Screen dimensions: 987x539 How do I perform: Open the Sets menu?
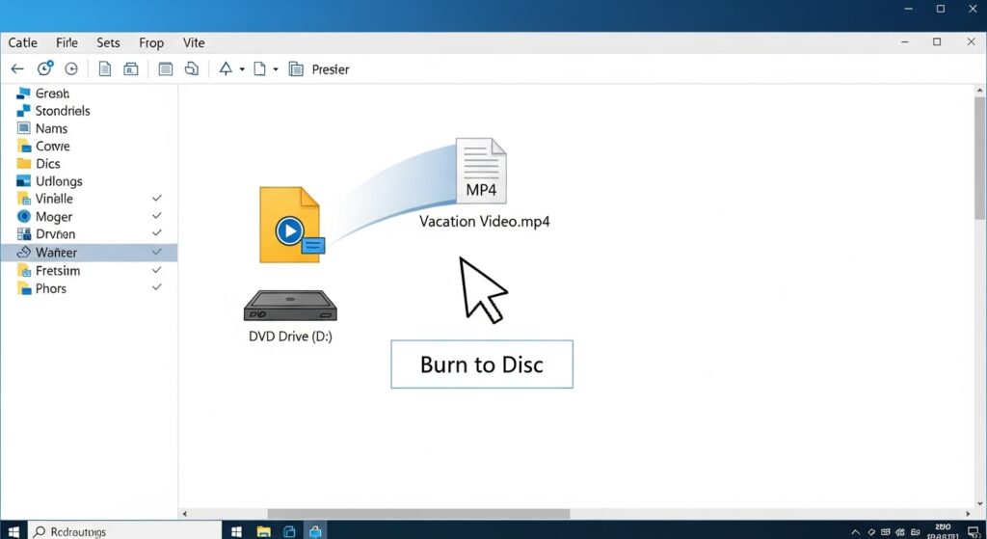coord(108,42)
